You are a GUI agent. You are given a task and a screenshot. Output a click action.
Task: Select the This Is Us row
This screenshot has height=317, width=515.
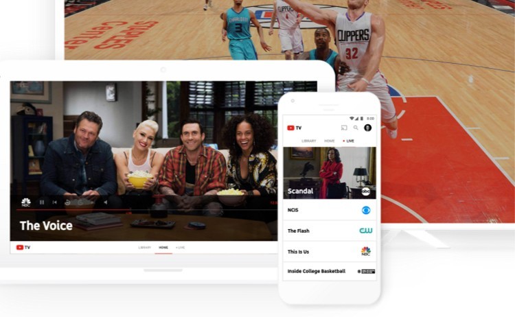330,252
